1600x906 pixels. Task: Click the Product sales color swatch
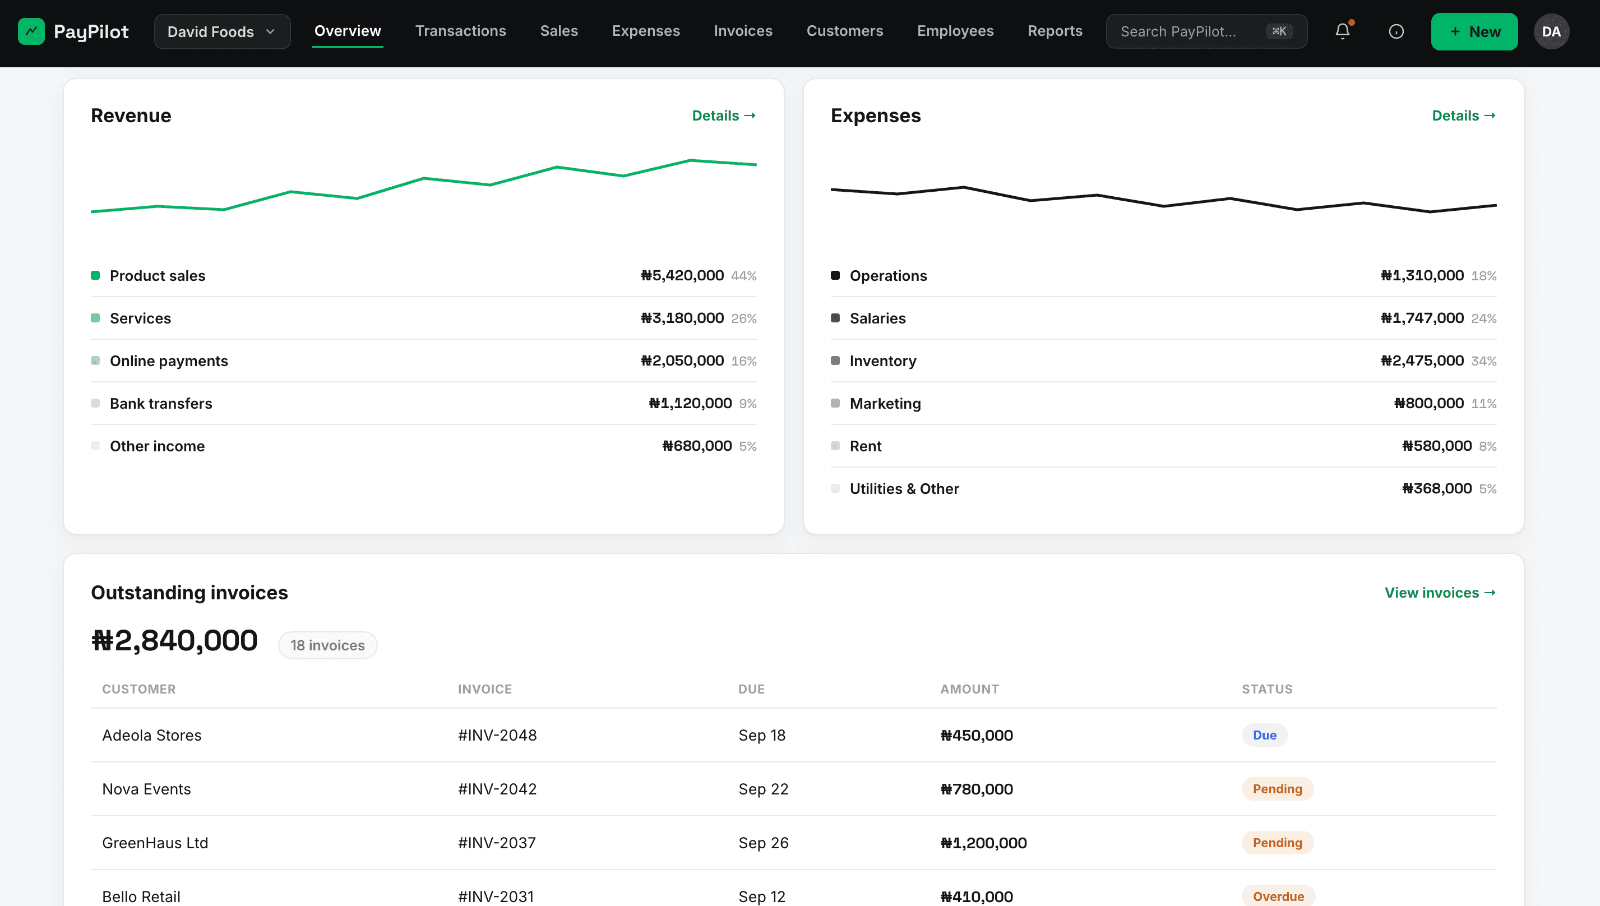(x=95, y=276)
